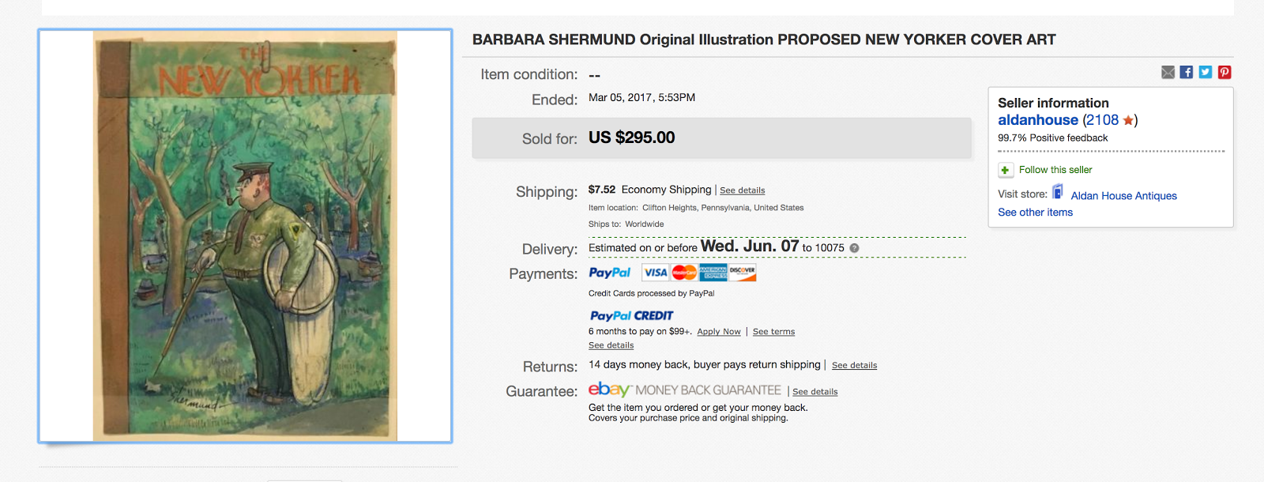See shipping details link
The width and height of the screenshot is (1264, 482).
[x=743, y=190]
